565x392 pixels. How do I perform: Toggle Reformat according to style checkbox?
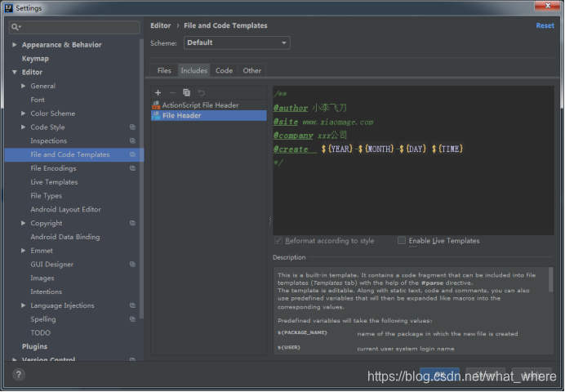point(278,240)
